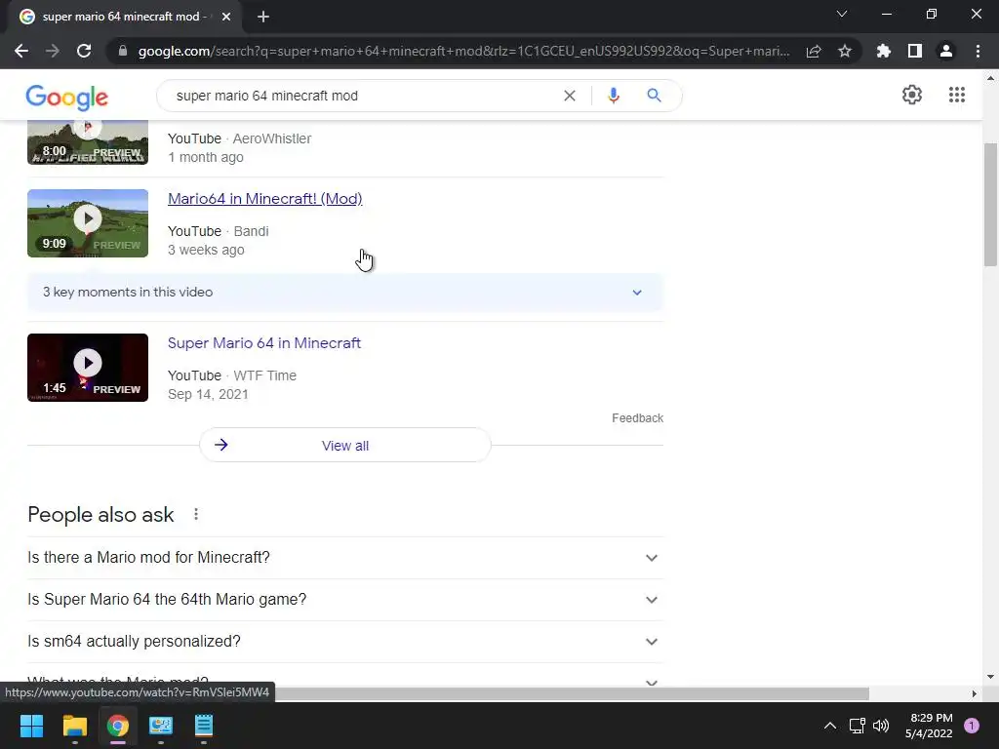Expand the partially hidden fourth question chevron
The width and height of the screenshot is (999, 749).
coord(651,682)
